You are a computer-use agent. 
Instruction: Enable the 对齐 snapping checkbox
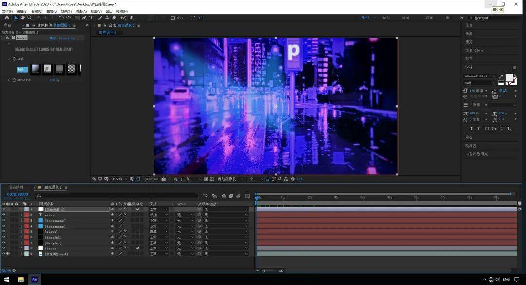click(x=173, y=18)
